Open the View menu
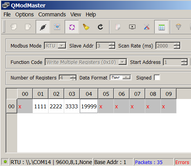The image size is (191, 166). coord(76,14)
